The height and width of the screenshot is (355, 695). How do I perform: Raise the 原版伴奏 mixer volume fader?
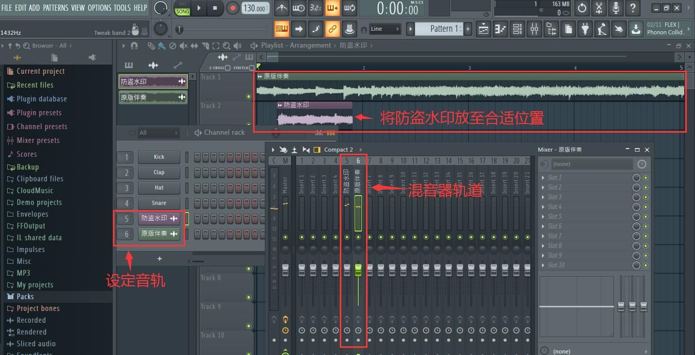358,270
